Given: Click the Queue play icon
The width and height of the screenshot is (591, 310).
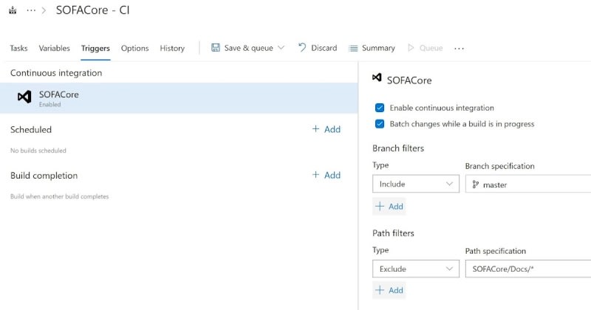Looking at the screenshot, I should (411, 48).
